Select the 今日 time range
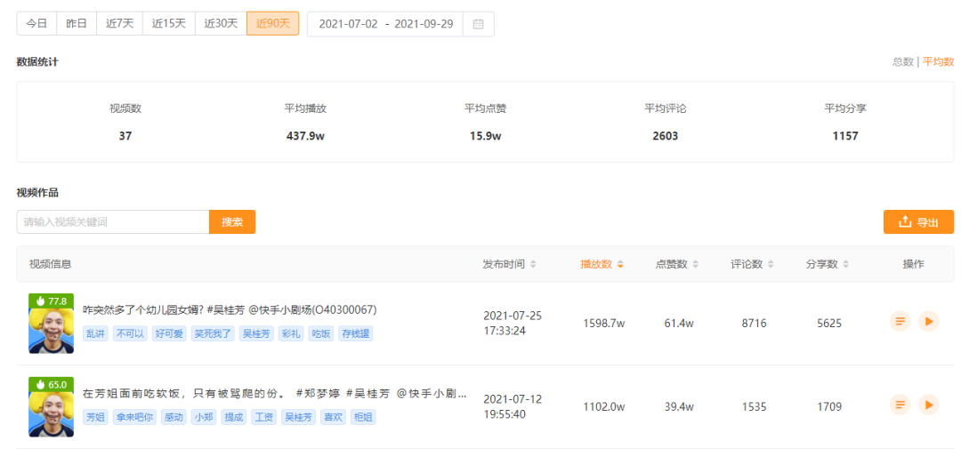961x449 pixels. click(x=36, y=24)
